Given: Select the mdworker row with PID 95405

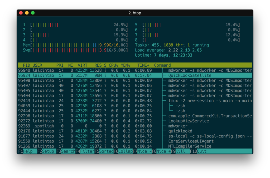Looking at the screenshot, I should click(135, 91).
